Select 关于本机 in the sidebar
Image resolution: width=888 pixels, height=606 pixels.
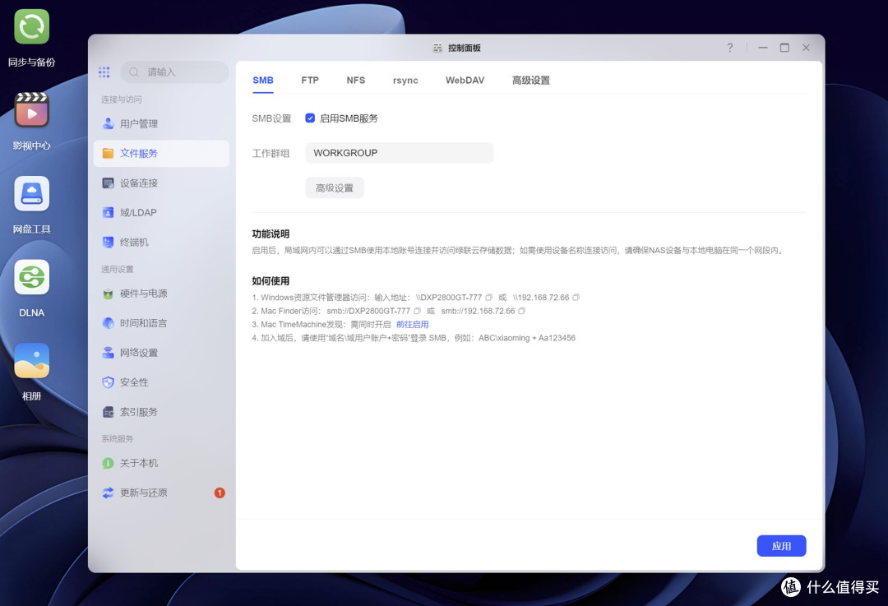click(161, 463)
